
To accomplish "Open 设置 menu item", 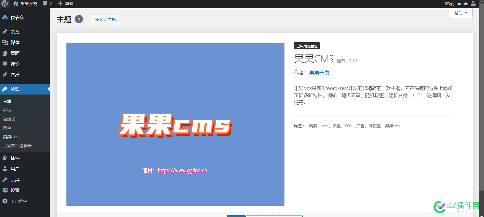I will [25, 190].
